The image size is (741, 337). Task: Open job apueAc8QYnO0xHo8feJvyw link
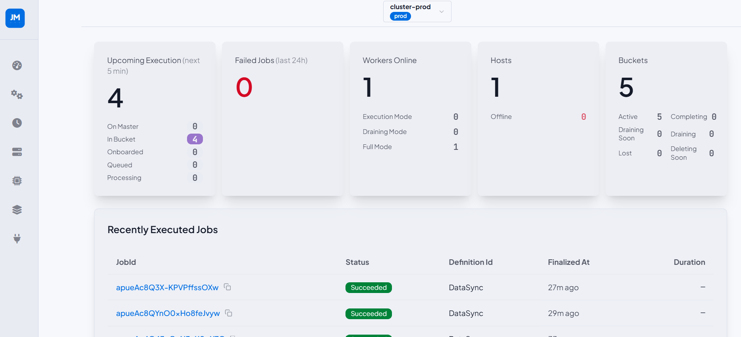point(168,313)
